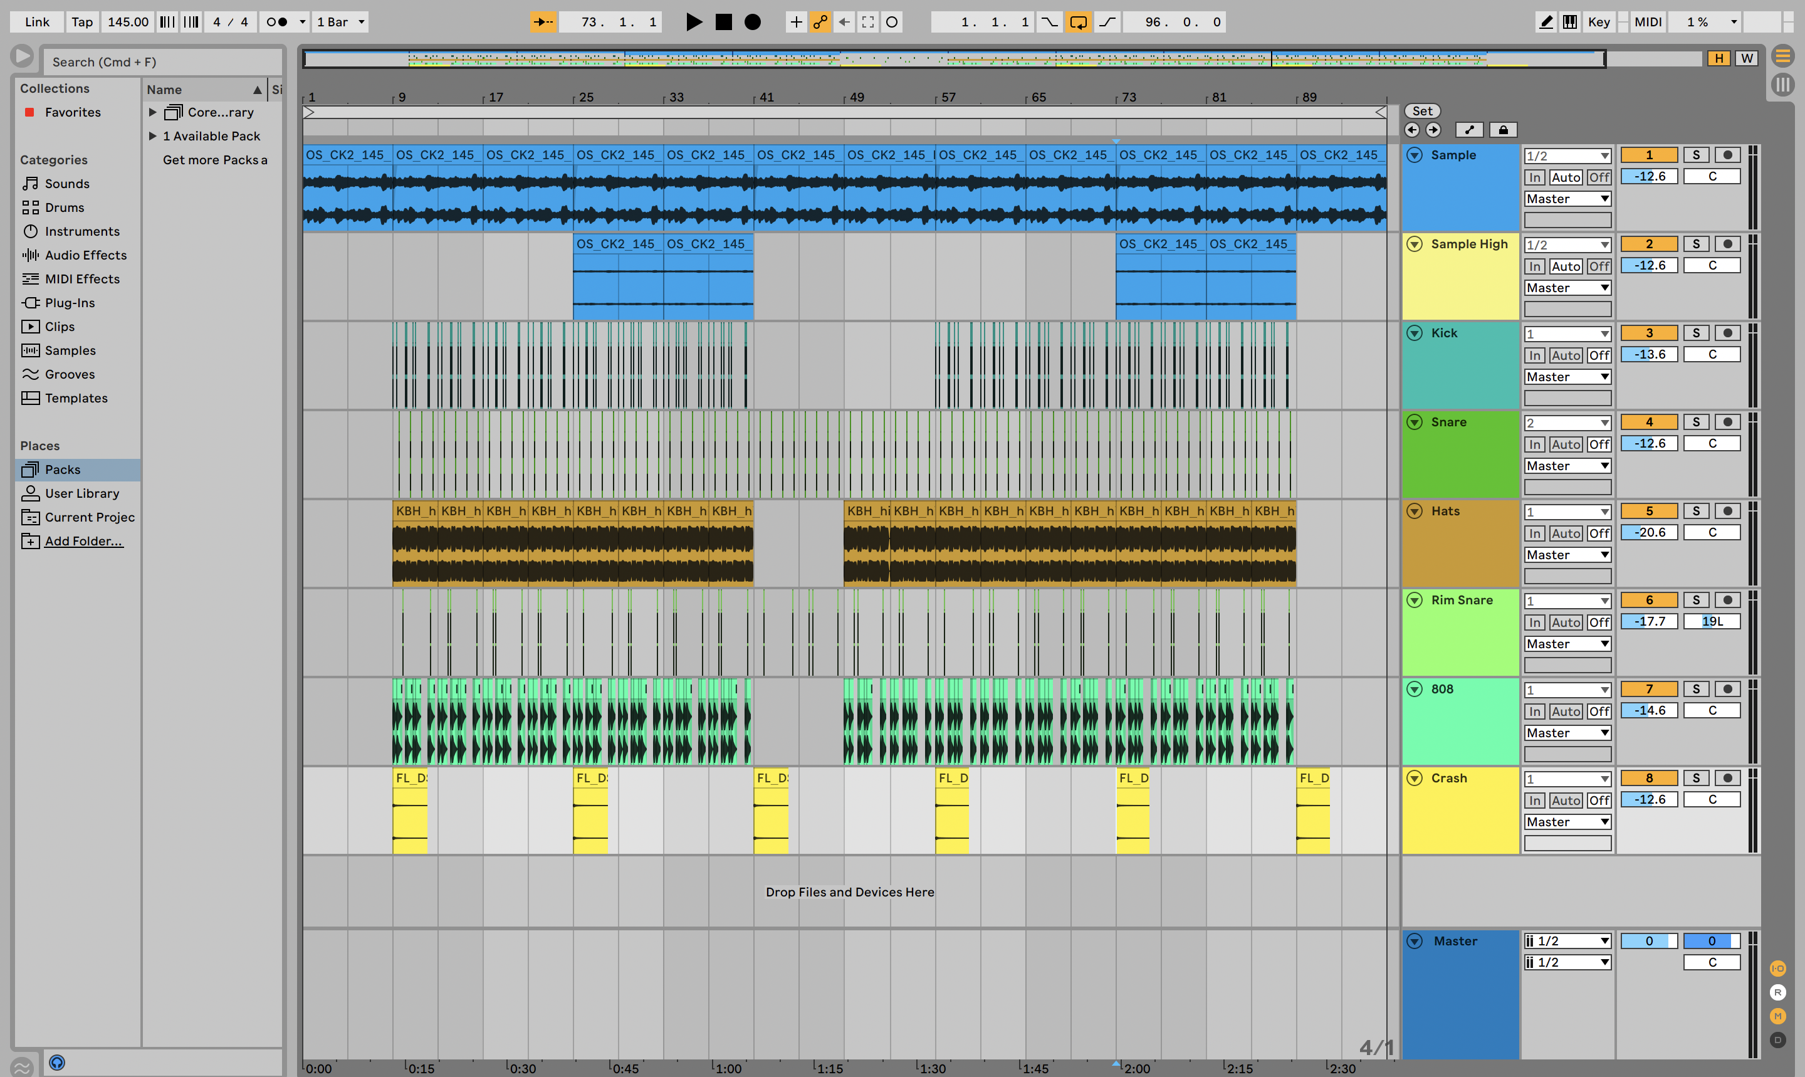Viewport: 1805px width, 1077px height.
Task: Solo the 808 track
Action: click(x=1695, y=689)
